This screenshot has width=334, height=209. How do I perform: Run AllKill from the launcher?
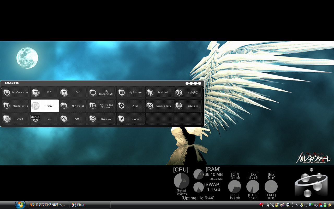(131, 106)
